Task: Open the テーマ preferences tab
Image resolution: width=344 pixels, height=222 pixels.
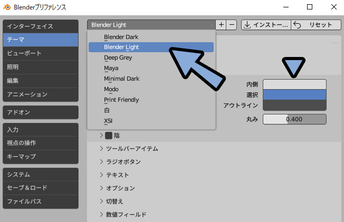Action: click(x=41, y=40)
